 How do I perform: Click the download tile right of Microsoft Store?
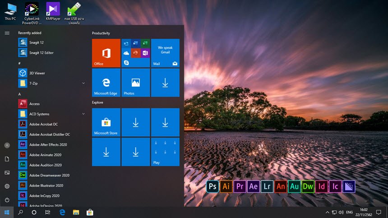coord(136,122)
